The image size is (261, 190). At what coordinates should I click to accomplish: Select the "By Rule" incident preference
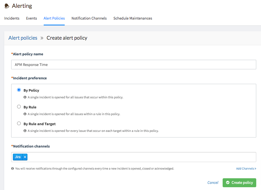point(19,106)
